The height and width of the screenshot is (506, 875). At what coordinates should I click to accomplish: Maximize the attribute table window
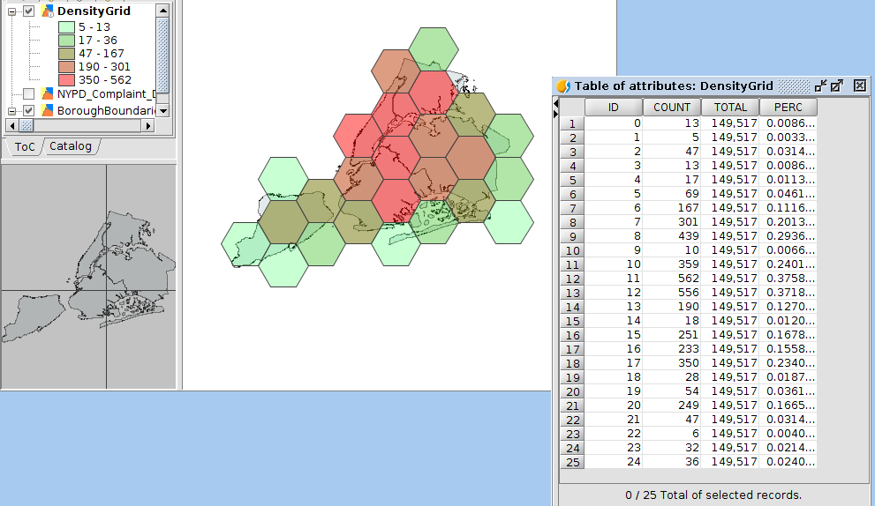pos(838,86)
